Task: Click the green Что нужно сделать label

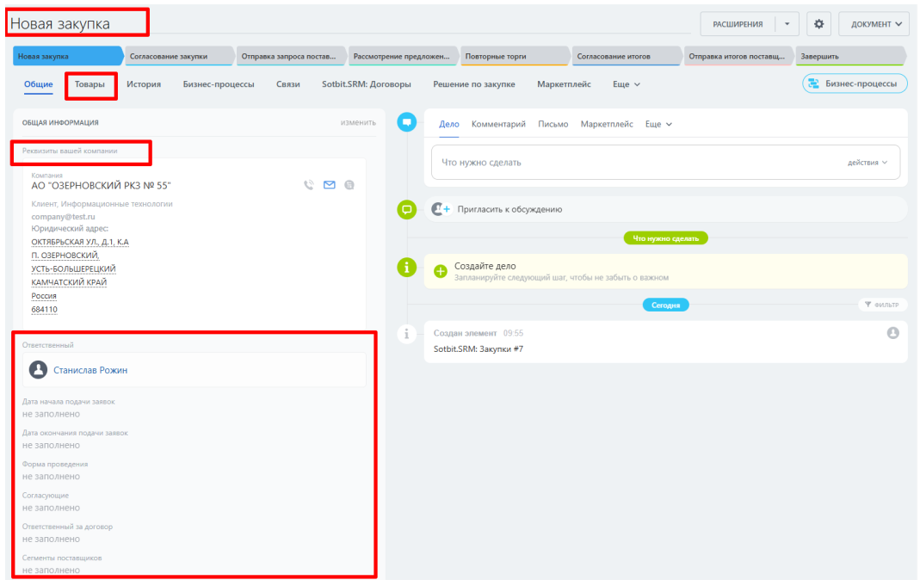Action: click(x=665, y=238)
